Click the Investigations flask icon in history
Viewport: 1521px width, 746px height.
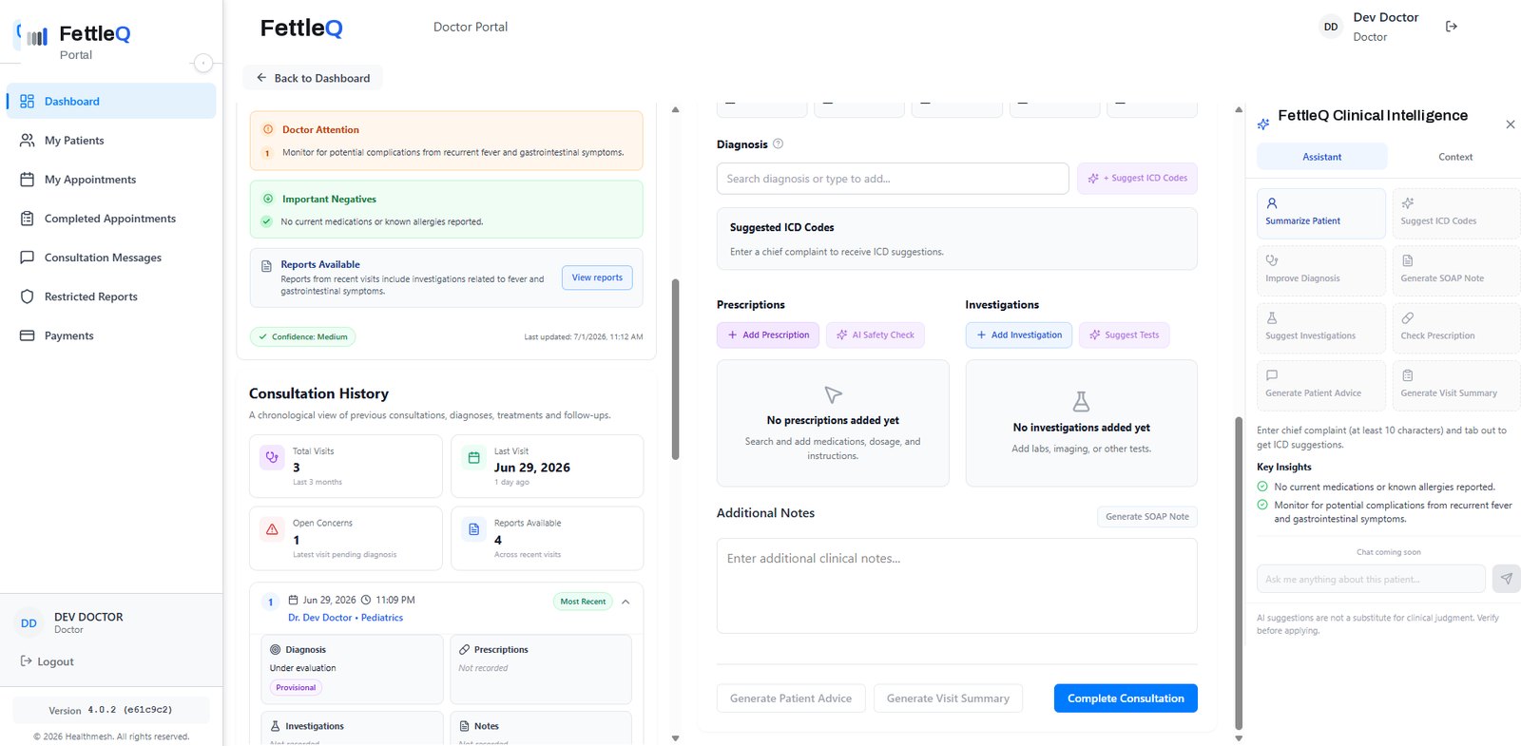tap(276, 726)
